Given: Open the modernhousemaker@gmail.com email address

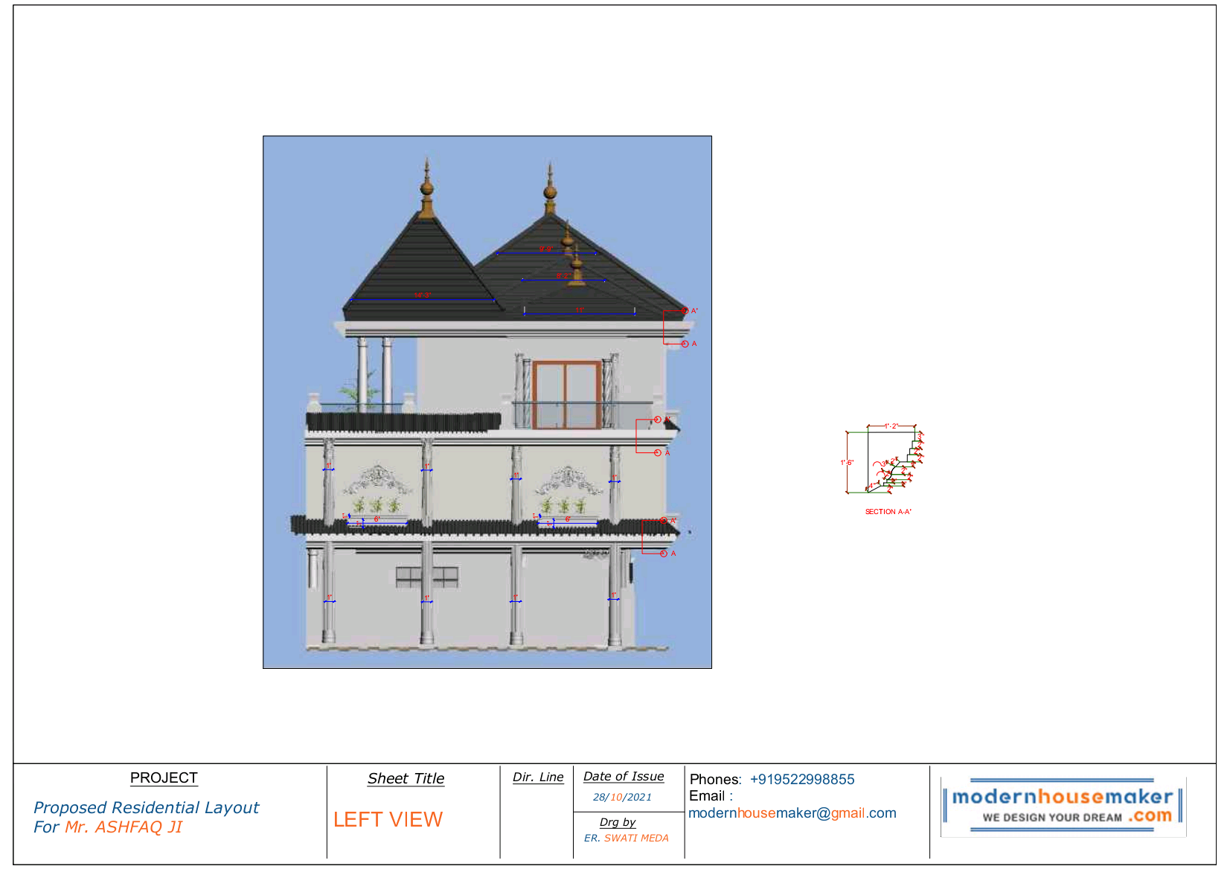Looking at the screenshot, I should point(792,813).
